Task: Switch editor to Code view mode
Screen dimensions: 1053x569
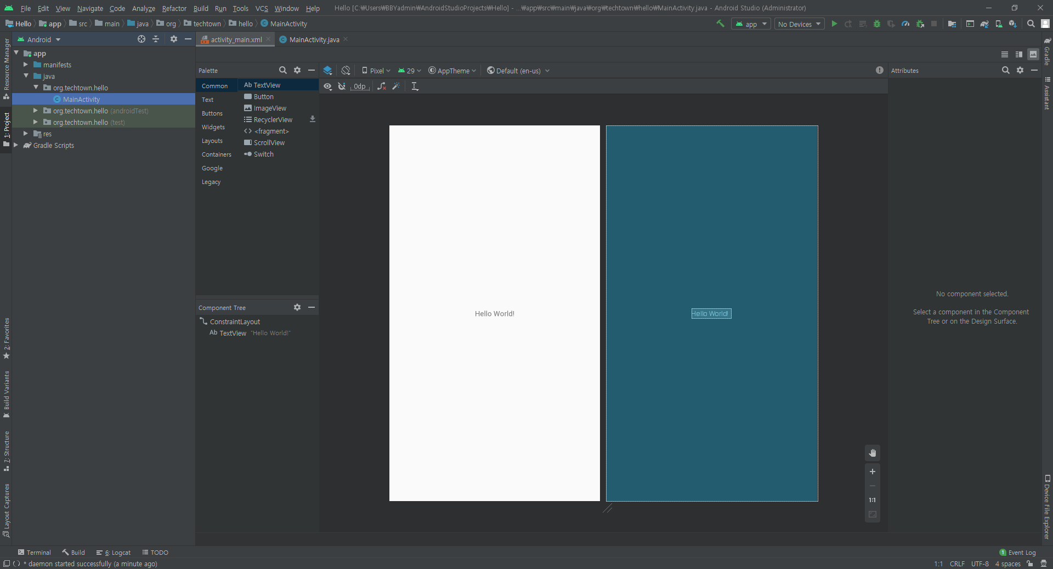Action: pyautogui.click(x=1005, y=54)
